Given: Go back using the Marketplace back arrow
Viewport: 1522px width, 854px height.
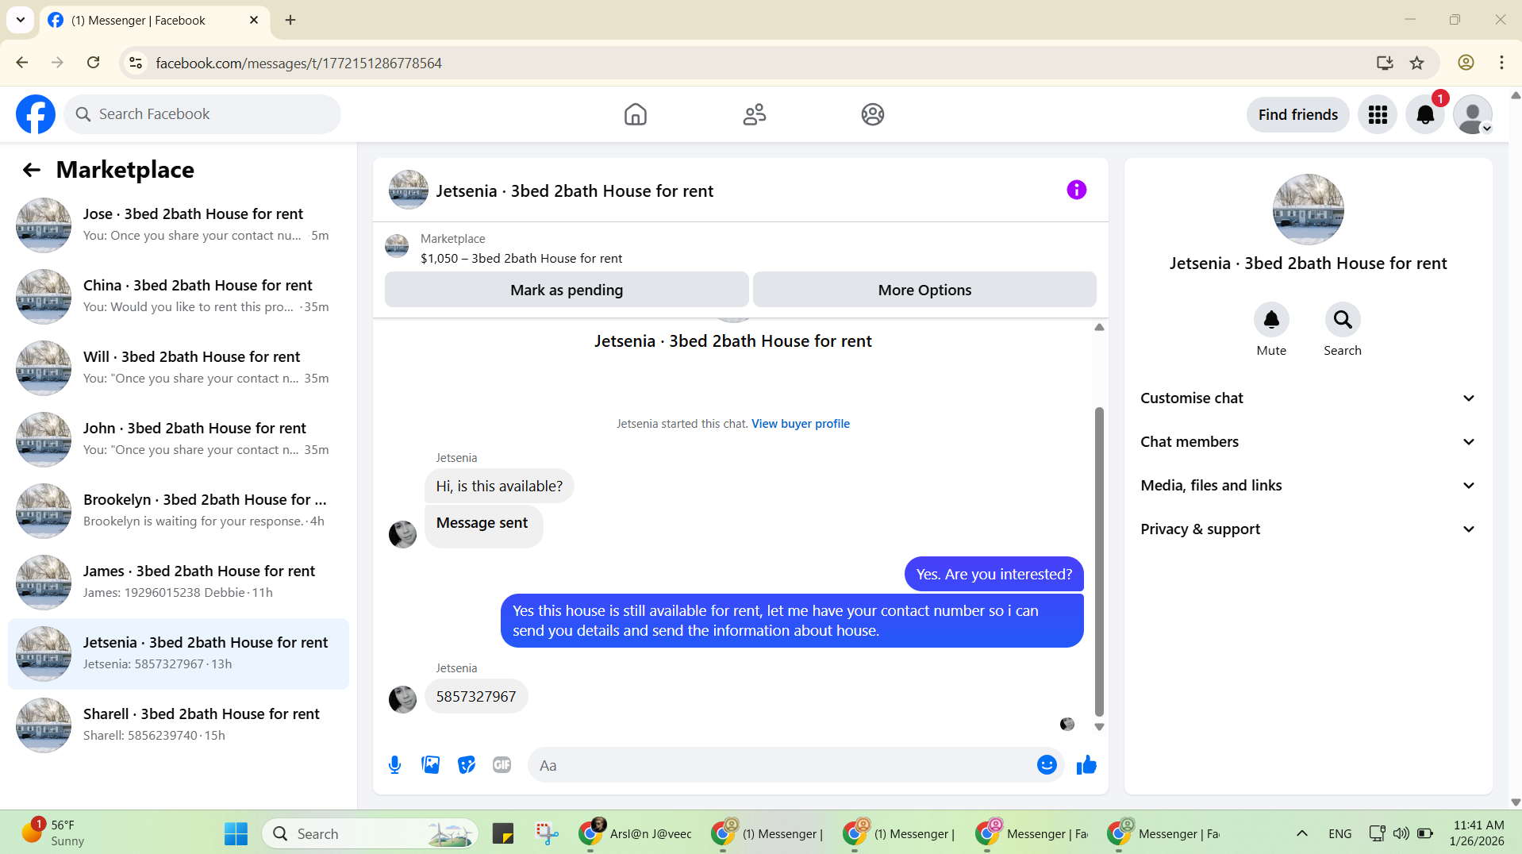Looking at the screenshot, I should 32,170.
